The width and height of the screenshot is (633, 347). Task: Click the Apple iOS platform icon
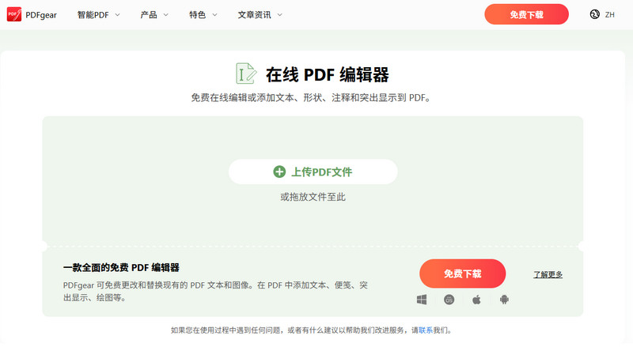pyautogui.click(x=476, y=300)
